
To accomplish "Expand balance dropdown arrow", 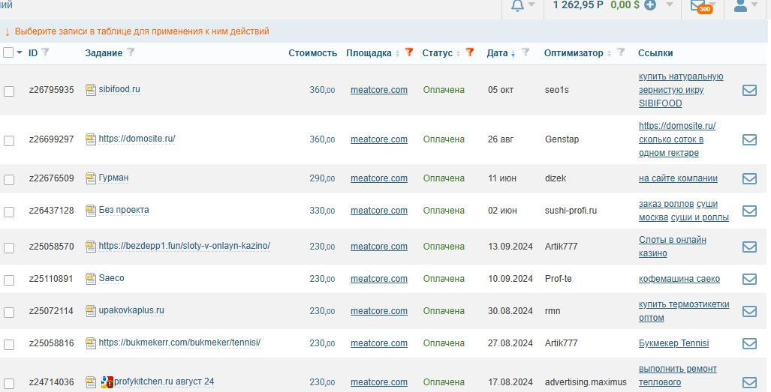I will click(x=669, y=5).
